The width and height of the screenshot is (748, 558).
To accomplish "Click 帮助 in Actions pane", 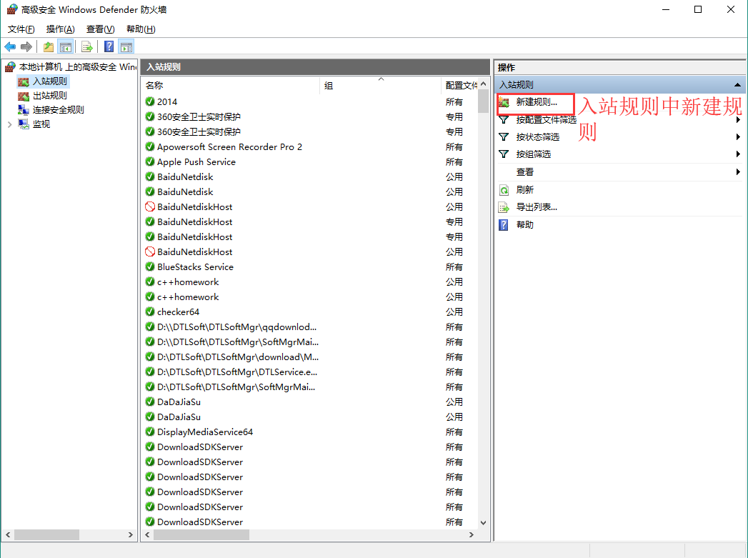I will coord(525,224).
